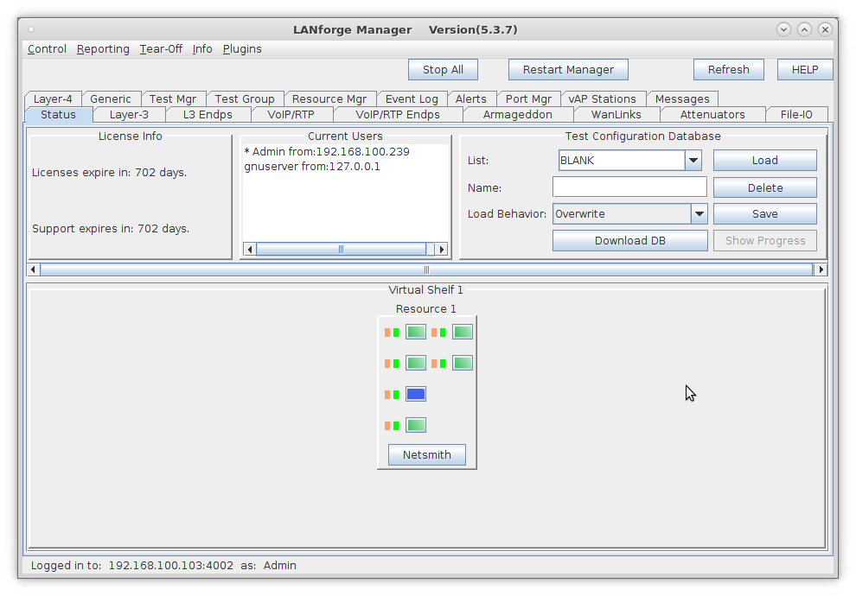The height and width of the screenshot is (596, 856).
Task: Select the WanLinks tab
Action: click(x=616, y=114)
